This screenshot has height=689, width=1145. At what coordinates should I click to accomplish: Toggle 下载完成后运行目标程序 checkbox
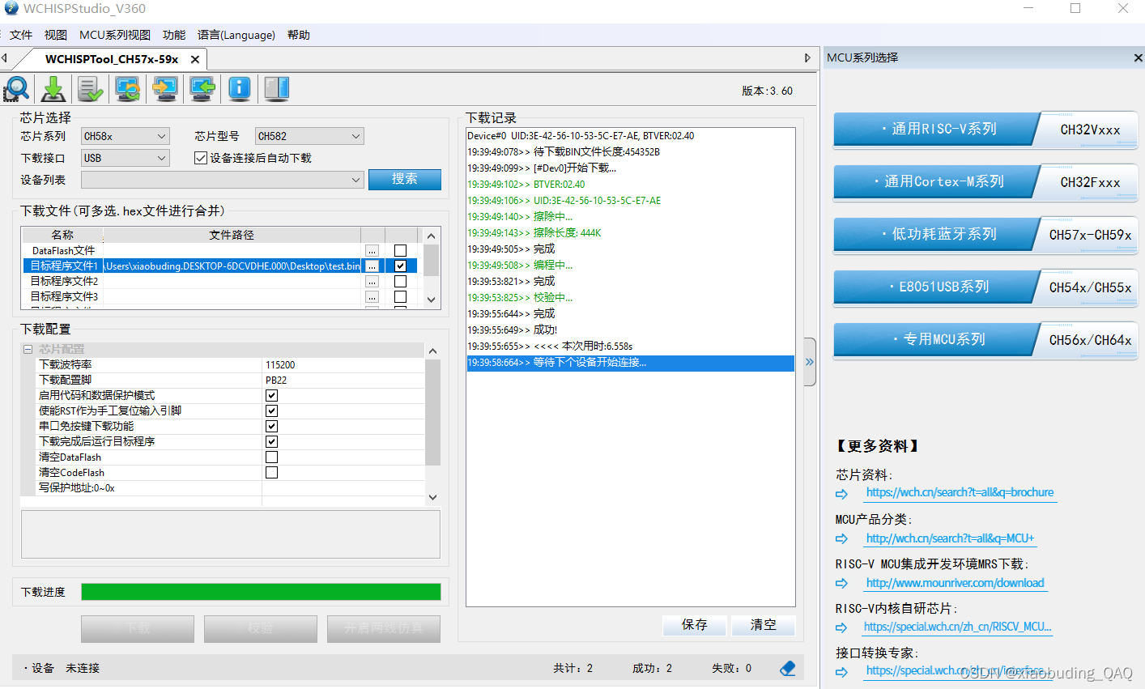[271, 441]
